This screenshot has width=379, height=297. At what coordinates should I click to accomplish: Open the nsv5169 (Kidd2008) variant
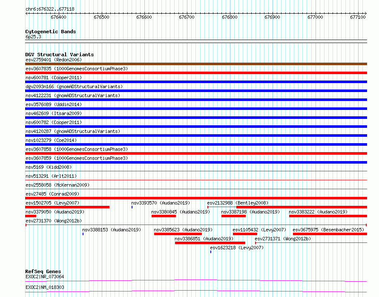click(x=49, y=167)
